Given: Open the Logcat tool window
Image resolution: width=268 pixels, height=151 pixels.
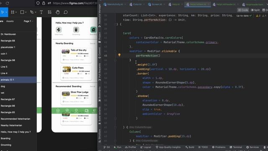Looking at the screenshot, I should (146, 147).
